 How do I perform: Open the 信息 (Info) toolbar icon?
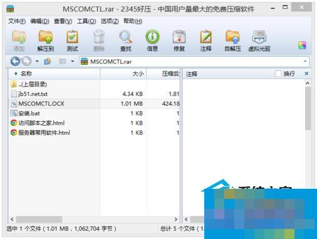(x=152, y=41)
